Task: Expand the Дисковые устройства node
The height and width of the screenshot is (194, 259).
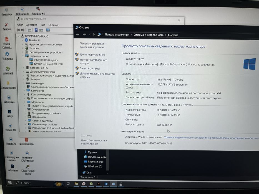Action: (x=23, y=72)
